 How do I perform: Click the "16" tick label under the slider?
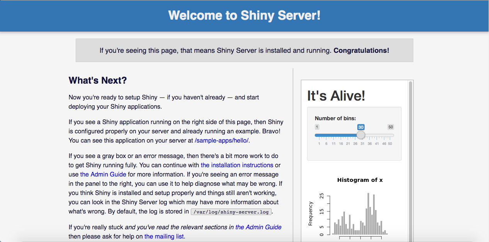click(x=341, y=144)
